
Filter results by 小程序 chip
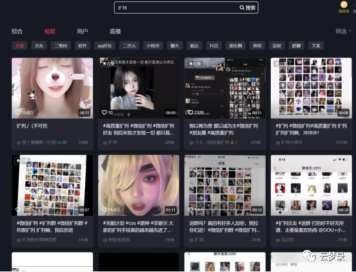153,46
